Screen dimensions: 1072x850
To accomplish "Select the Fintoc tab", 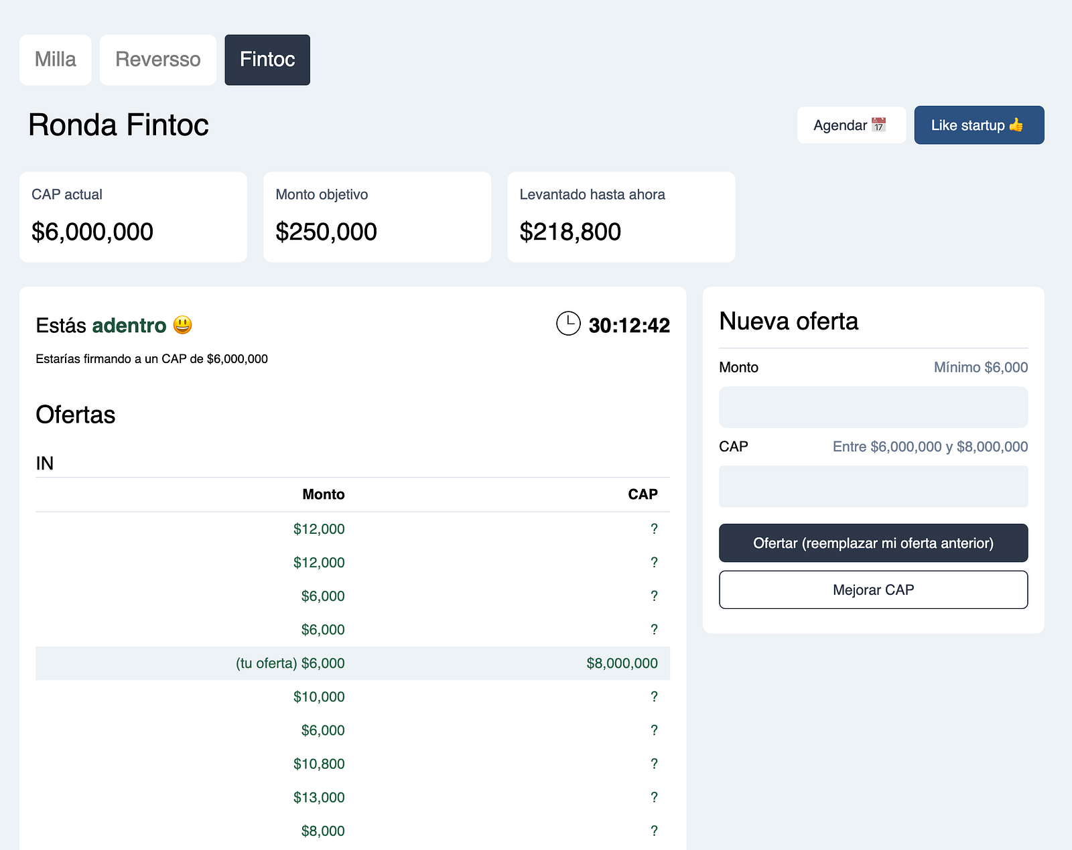I will [x=267, y=60].
